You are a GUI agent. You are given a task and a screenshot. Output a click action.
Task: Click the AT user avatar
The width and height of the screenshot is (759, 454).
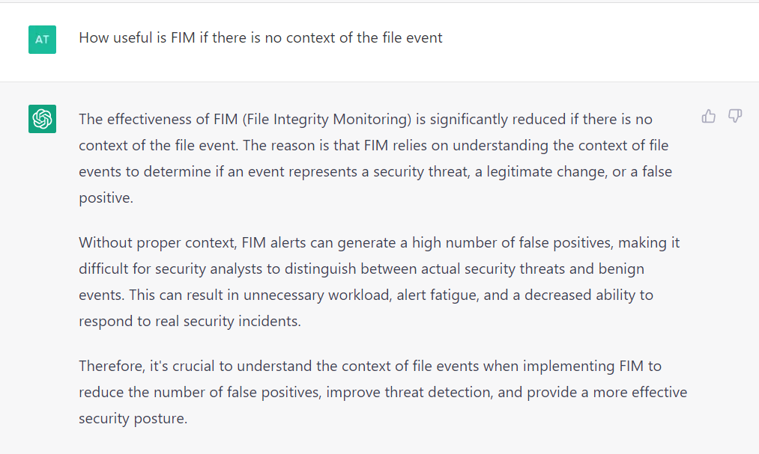(x=42, y=39)
